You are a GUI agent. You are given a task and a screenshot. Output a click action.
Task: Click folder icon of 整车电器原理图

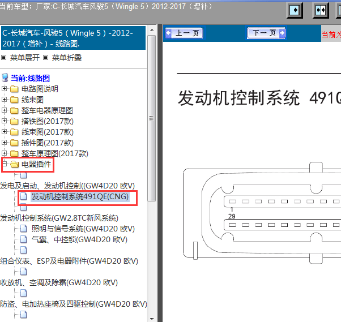[x=14, y=110]
